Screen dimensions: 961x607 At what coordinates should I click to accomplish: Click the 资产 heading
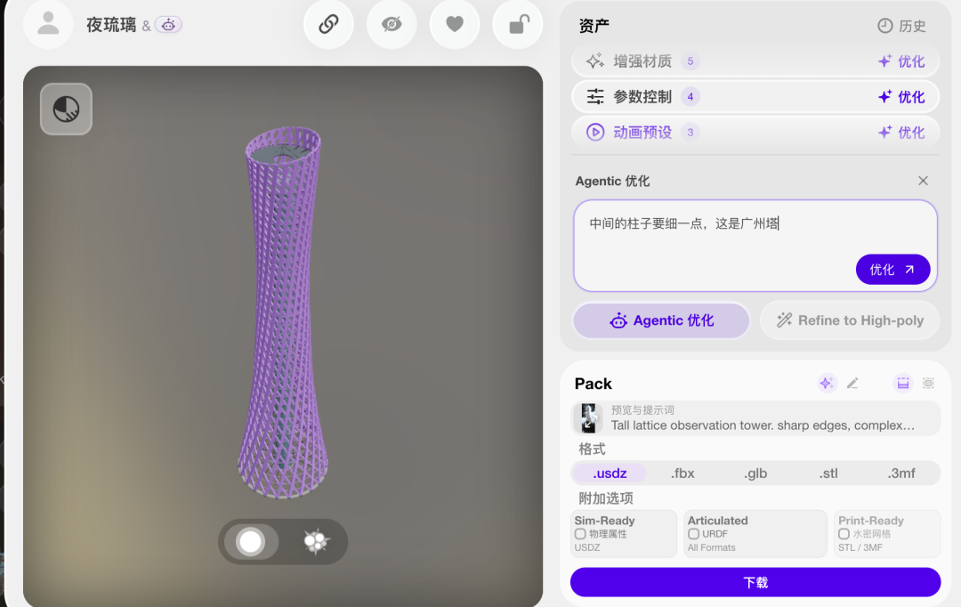tap(594, 26)
